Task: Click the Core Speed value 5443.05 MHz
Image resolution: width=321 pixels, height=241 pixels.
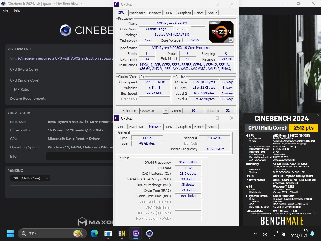Action: coord(155,82)
